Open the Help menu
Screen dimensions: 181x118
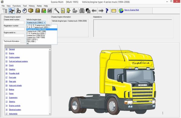pyautogui.click(x=46, y=6)
